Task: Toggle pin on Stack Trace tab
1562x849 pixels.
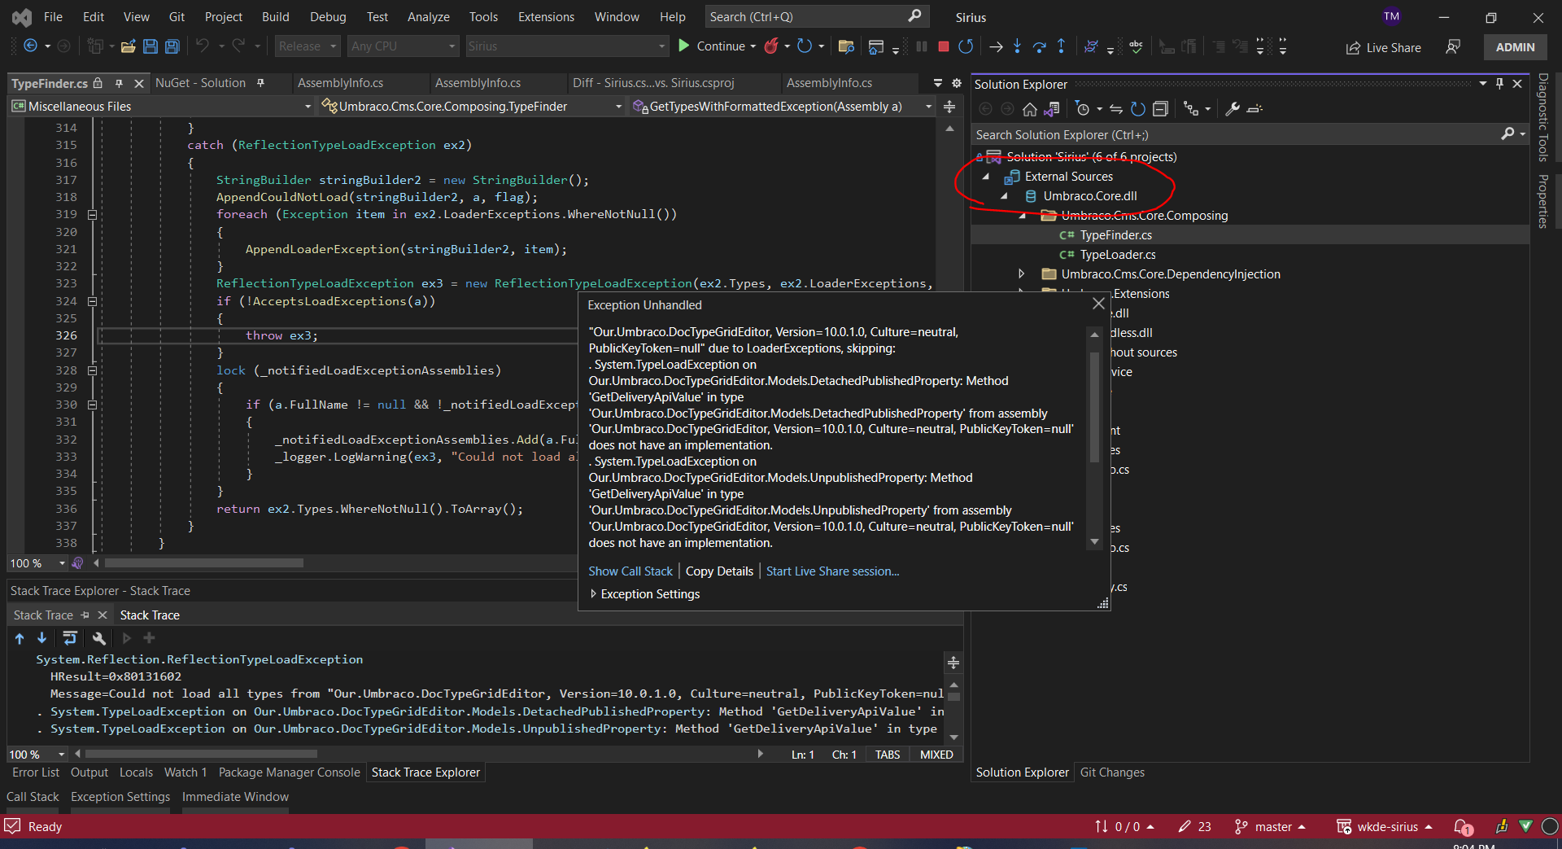Action: click(x=85, y=615)
